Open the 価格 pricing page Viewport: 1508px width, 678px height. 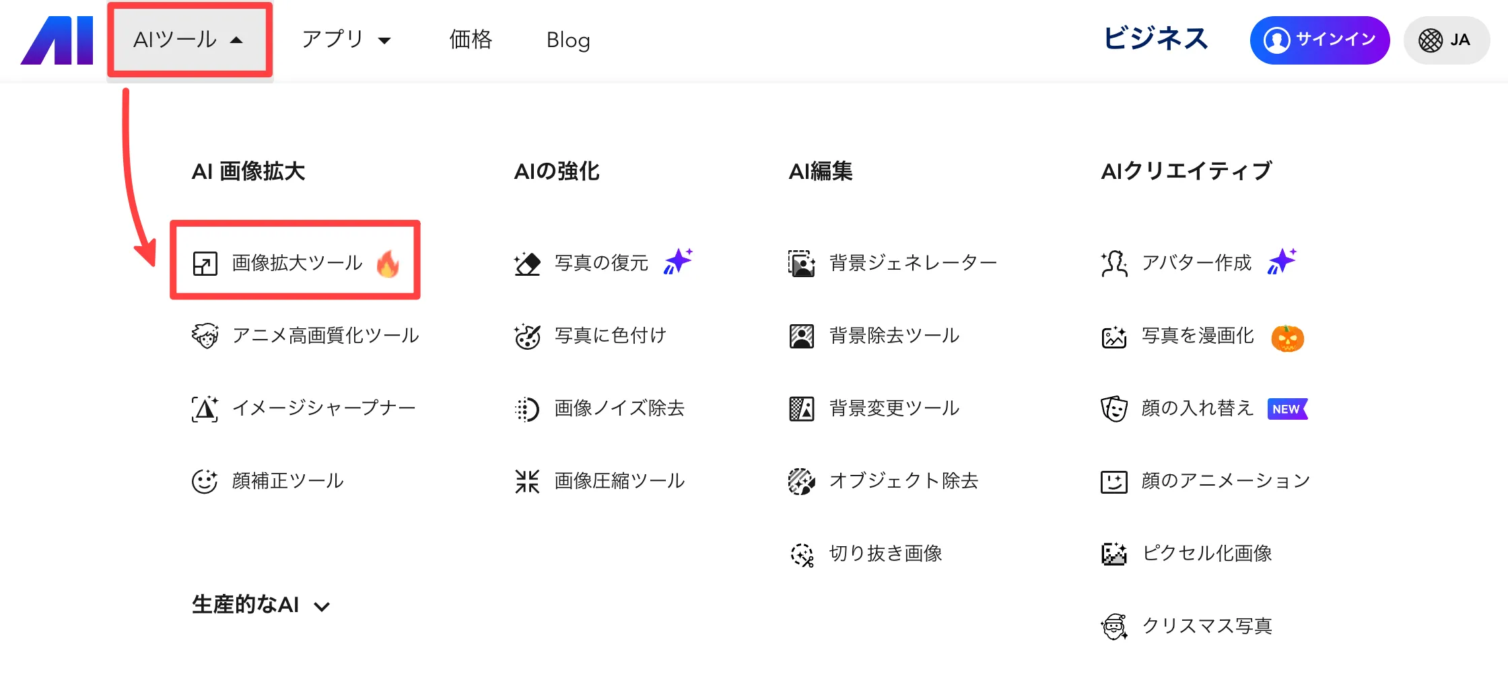(x=471, y=40)
